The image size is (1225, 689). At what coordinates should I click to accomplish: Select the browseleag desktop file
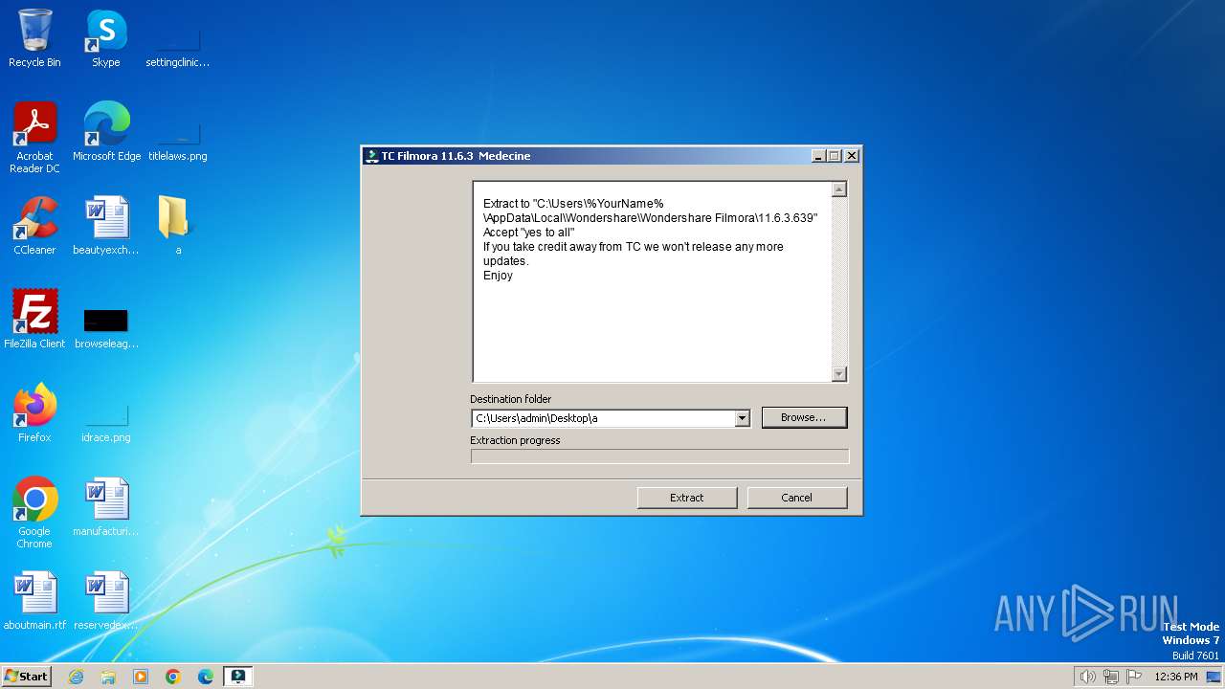point(105,326)
